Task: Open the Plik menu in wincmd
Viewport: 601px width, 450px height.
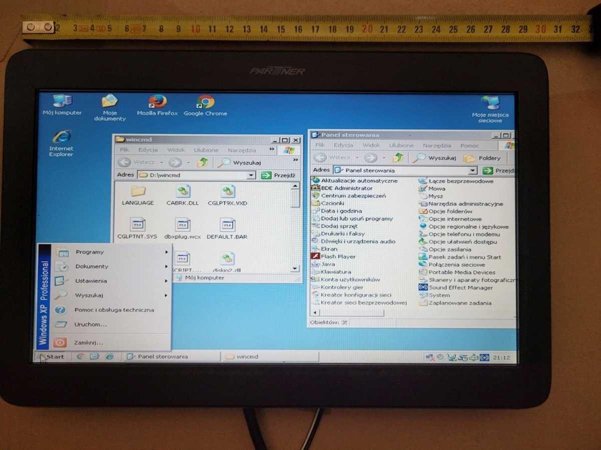Action: [124, 150]
